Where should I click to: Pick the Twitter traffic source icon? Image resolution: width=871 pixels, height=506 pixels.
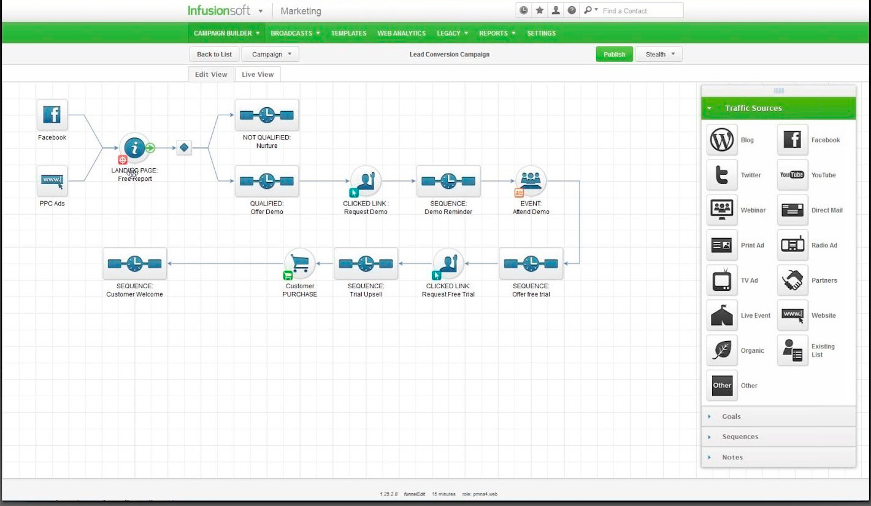point(722,175)
